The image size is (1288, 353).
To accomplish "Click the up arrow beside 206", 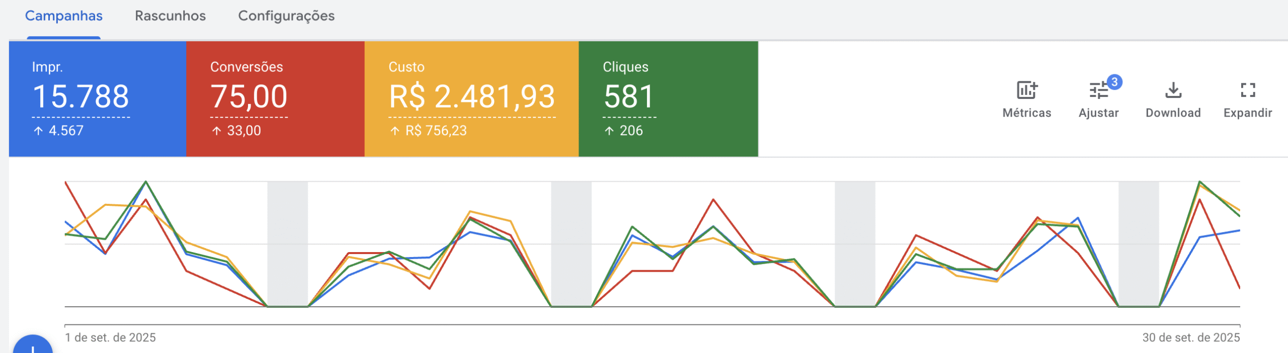I will click(x=609, y=131).
